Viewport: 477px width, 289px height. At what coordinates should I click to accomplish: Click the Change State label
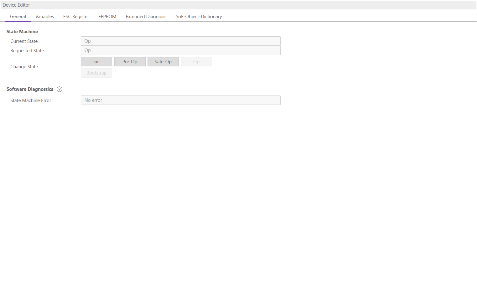tap(24, 67)
